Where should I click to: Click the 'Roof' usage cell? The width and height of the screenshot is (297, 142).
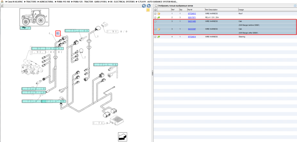(x=241, y=14)
